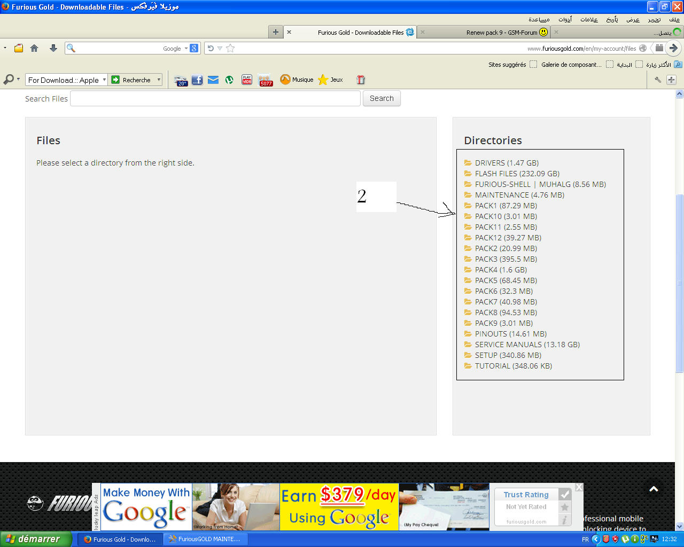
Task: Expand the search engine dropdown arrow
Action: click(x=186, y=48)
